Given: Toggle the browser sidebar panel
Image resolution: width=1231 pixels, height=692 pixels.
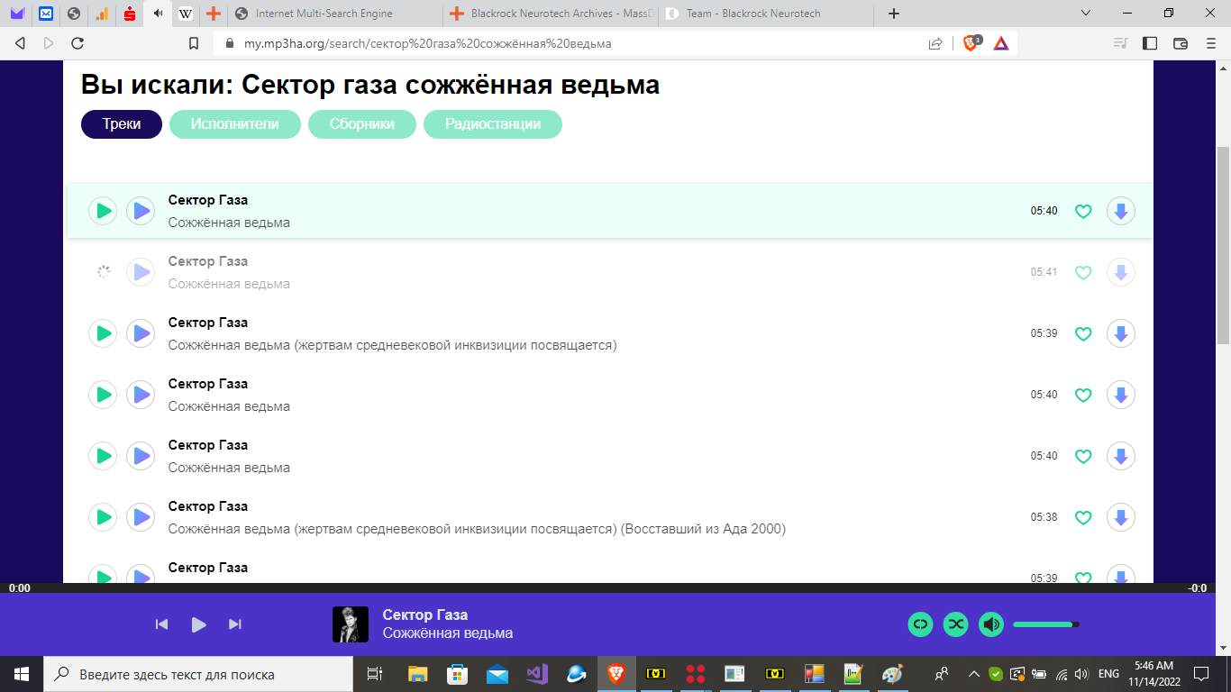Looking at the screenshot, I should [x=1150, y=43].
